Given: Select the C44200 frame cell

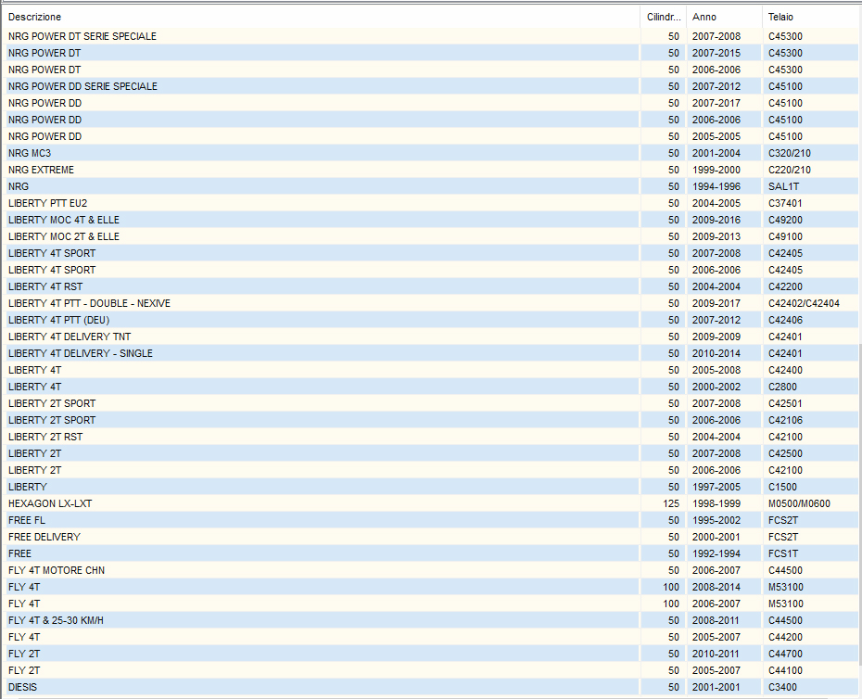Looking at the screenshot, I should click(810, 637).
